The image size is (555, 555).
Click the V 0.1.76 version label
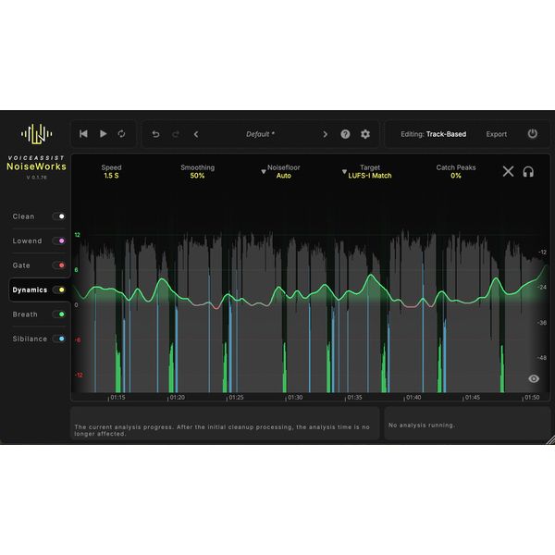pos(36,178)
